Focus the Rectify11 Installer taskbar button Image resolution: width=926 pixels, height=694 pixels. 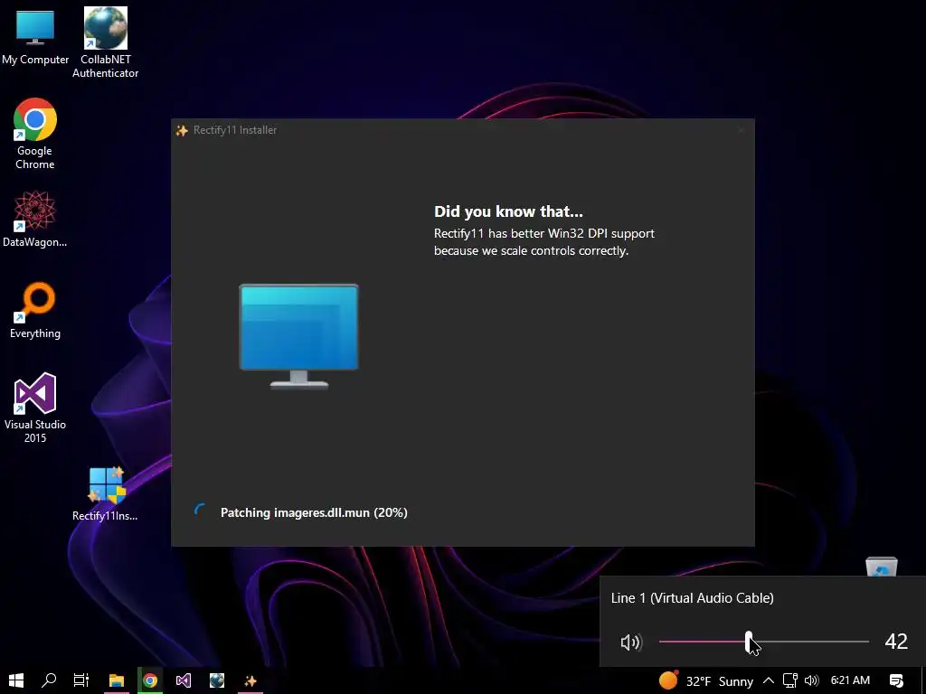(250, 680)
